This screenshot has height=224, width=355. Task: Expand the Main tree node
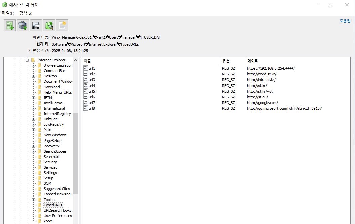(x=33, y=130)
